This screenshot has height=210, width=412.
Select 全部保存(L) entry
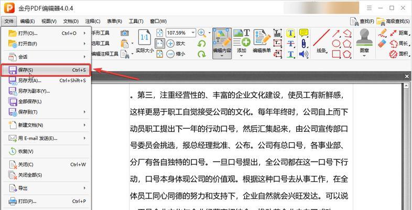point(47,101)
